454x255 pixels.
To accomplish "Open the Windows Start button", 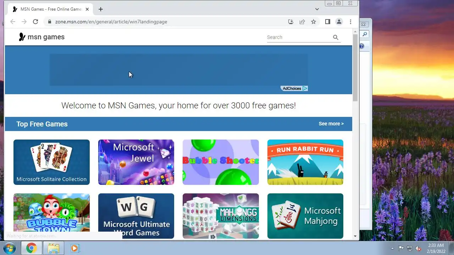I will point(10,248).
